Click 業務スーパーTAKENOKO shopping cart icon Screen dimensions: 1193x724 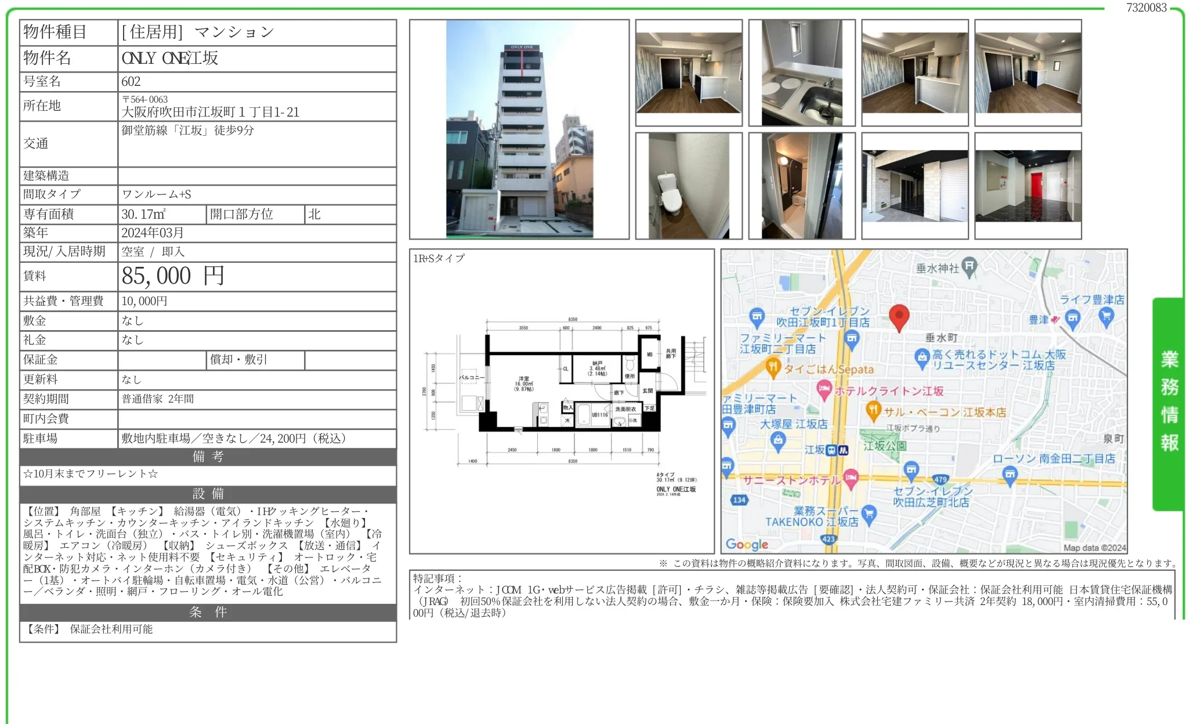pyautogui.click(x=869, y=513)
